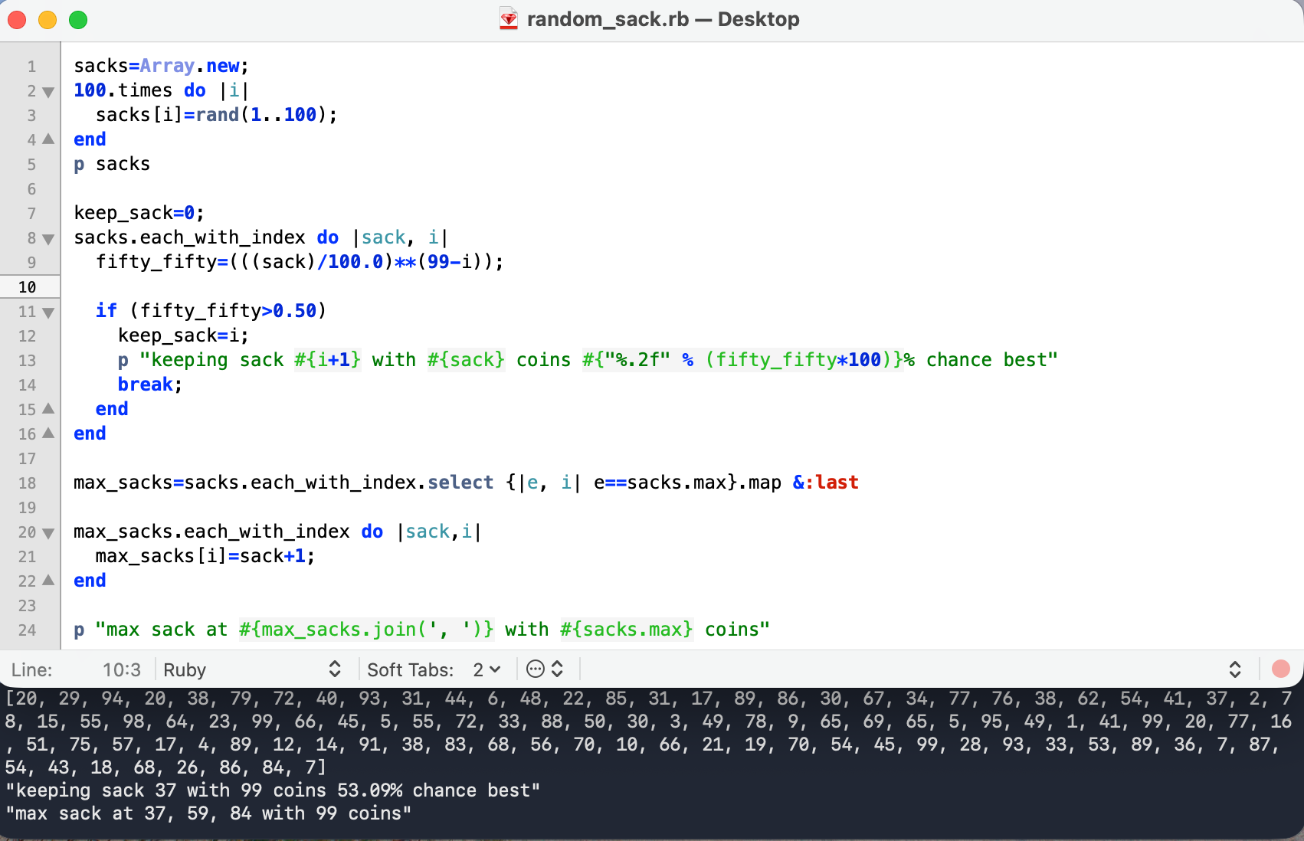
Task: Click the code line keep_sack=i;
Action: tap(183, 335)
